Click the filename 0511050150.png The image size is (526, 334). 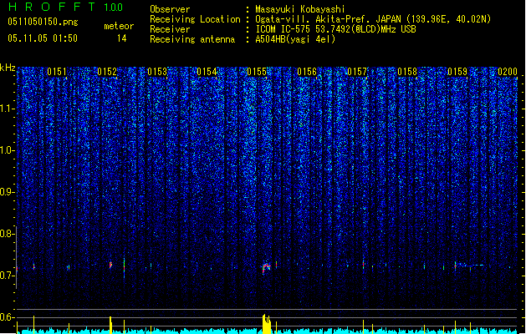(43, 22)
